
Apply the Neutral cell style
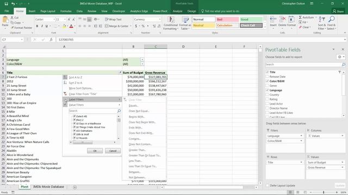click(203, 25)
